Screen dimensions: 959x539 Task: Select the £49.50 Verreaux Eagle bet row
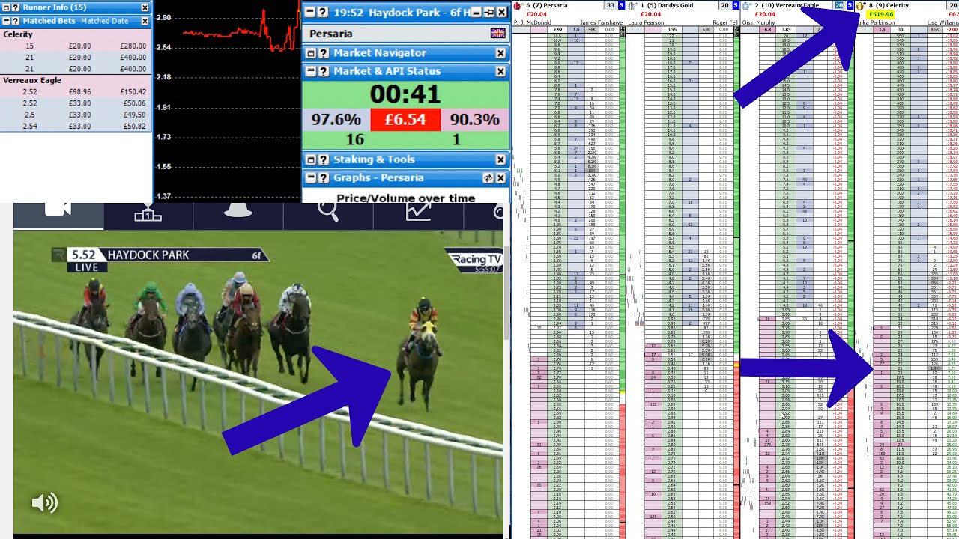(76, 115)
